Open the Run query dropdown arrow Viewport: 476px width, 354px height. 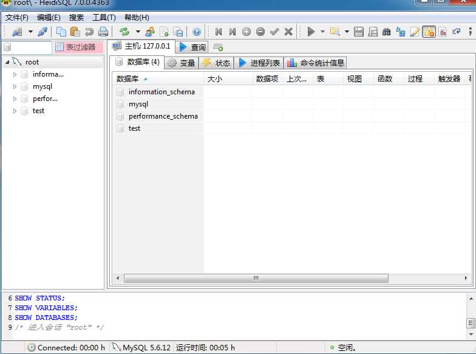click(x=323, y=32)
